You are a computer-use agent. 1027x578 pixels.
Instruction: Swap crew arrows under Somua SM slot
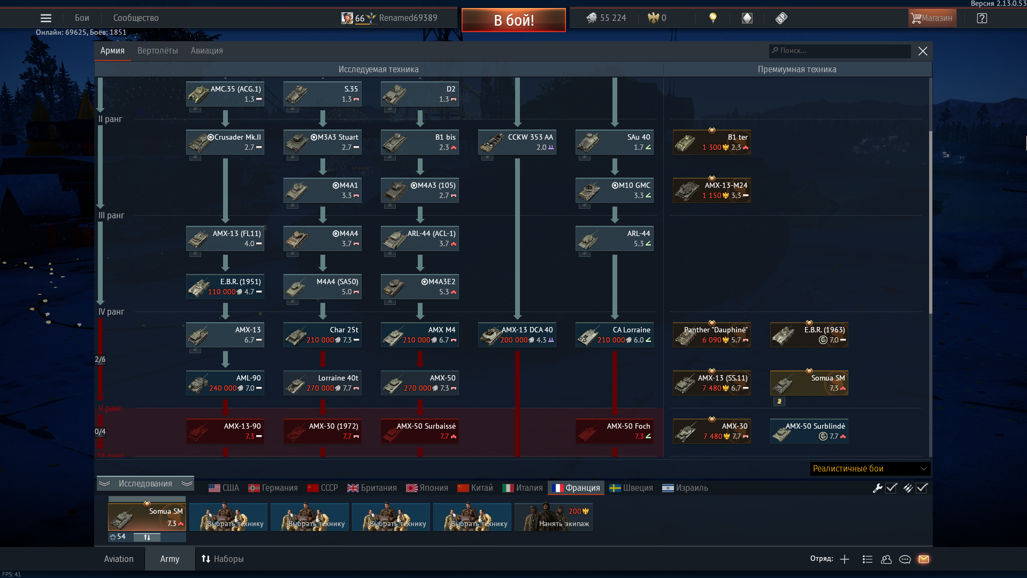(147, 537)
